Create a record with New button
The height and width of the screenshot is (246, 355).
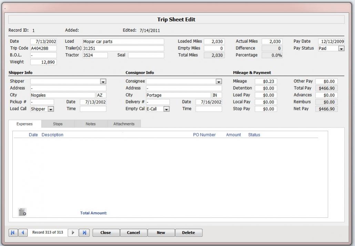(161, 233)
